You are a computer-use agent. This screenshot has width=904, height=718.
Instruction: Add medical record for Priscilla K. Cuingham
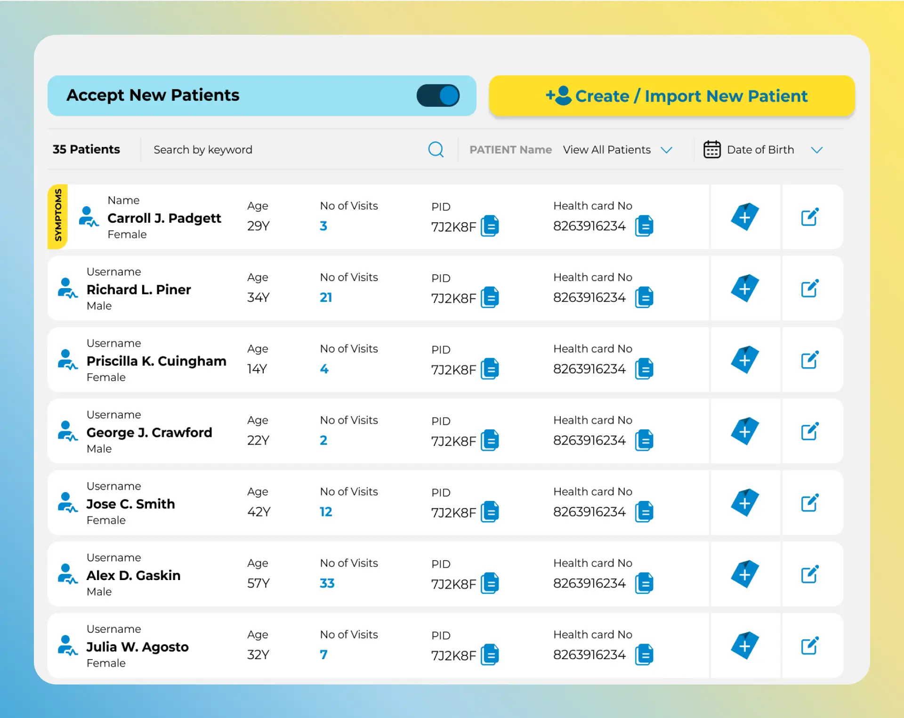(x=744, y=360)
